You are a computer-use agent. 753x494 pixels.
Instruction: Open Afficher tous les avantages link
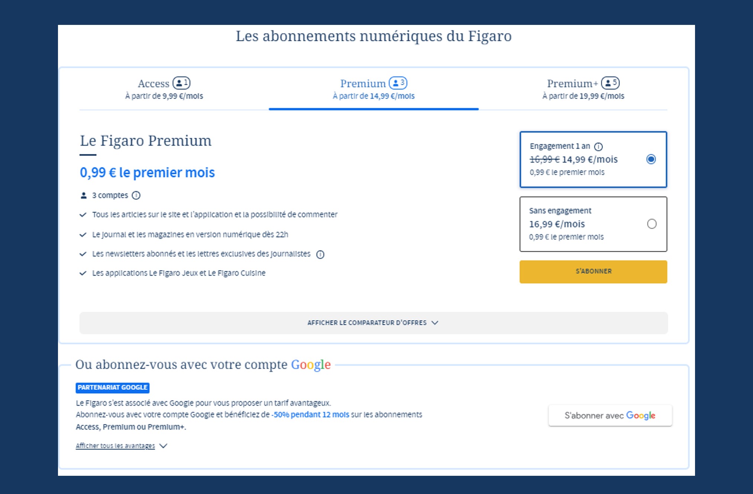(115, 446)
